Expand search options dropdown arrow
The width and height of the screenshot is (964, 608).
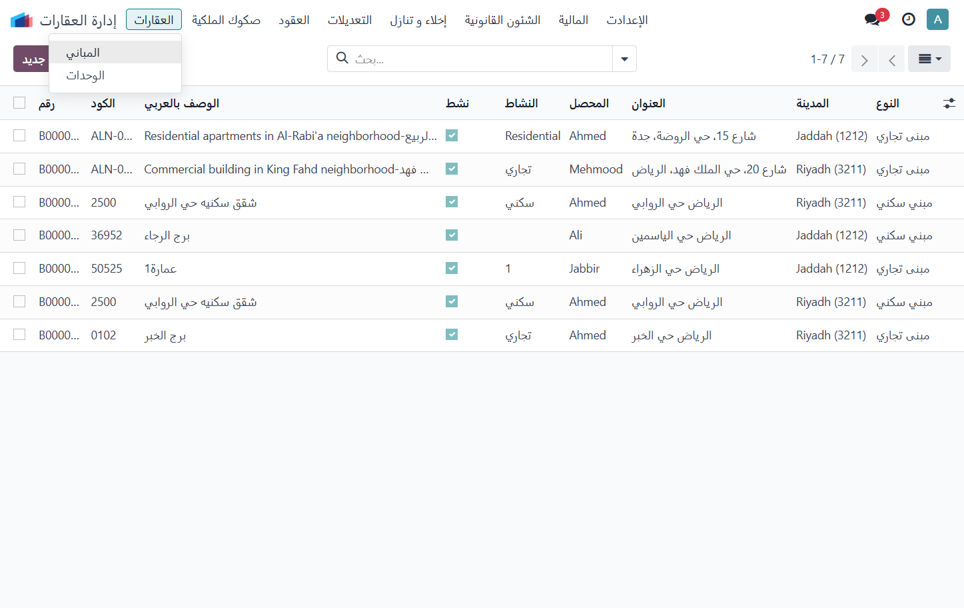coord(624,59)
